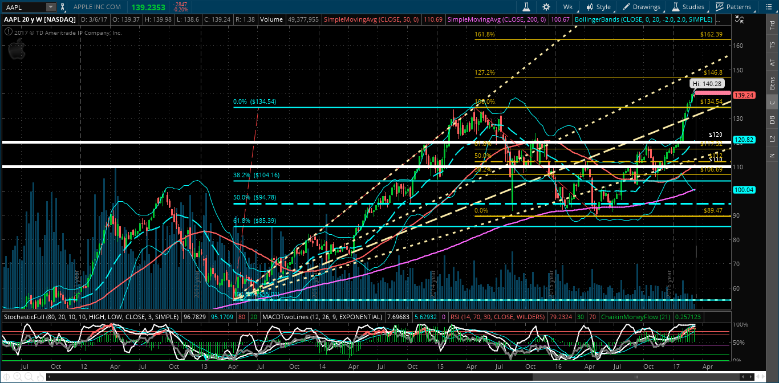Image resolution: width=779 pixels, height=383 pixels.
Task: Select the C sidebar tab
Action: pos(772,103)
